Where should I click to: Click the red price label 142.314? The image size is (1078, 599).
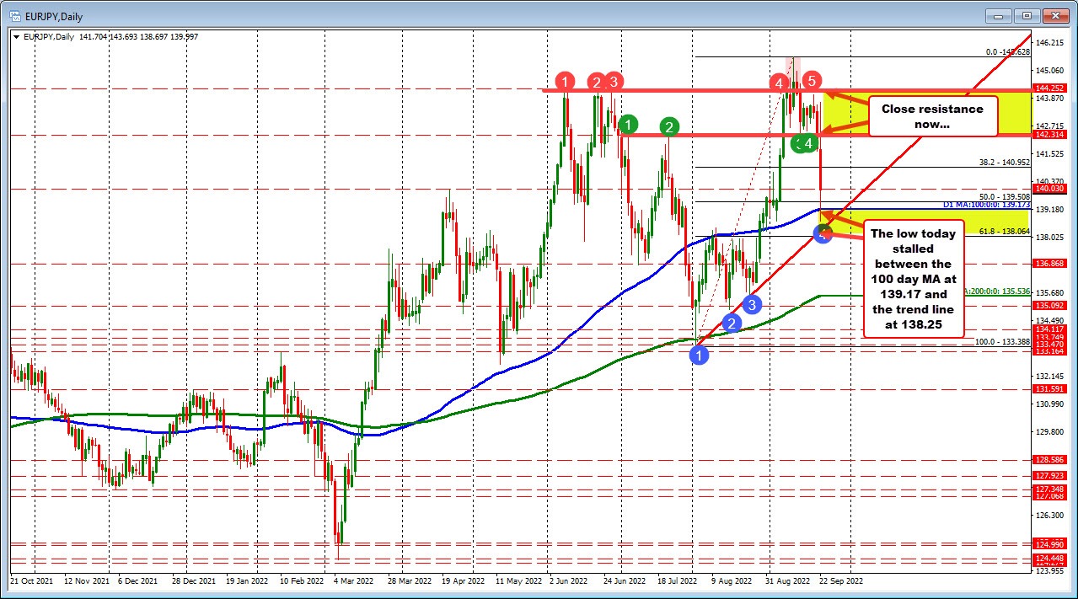coord(1048,134)
